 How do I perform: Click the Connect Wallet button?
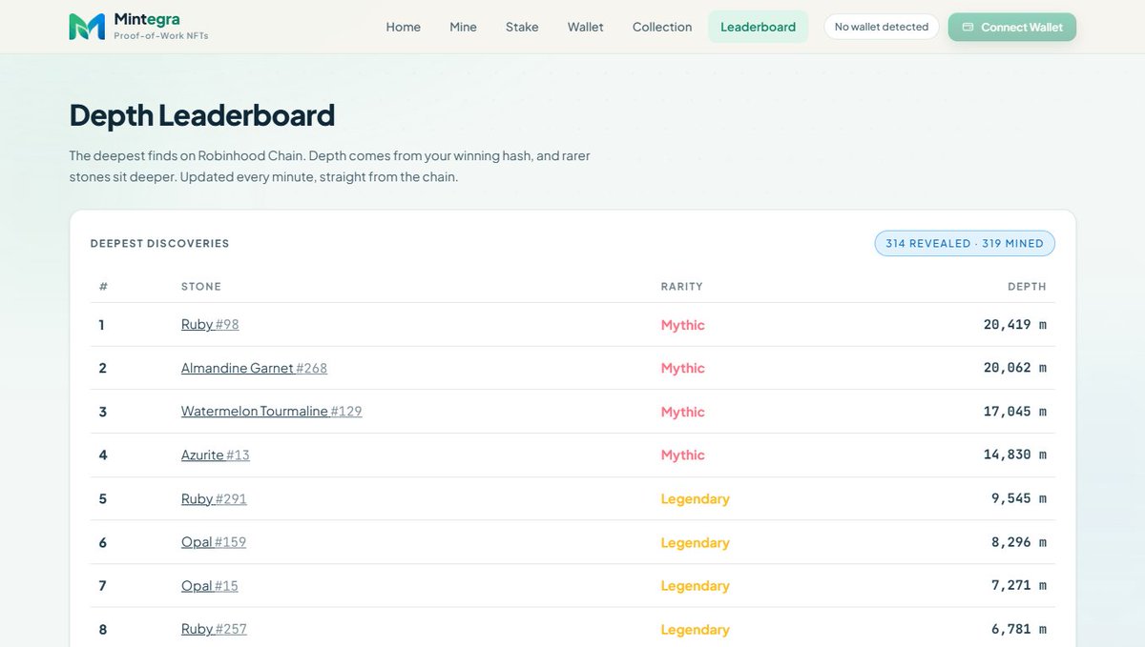tap(1012, 27)
